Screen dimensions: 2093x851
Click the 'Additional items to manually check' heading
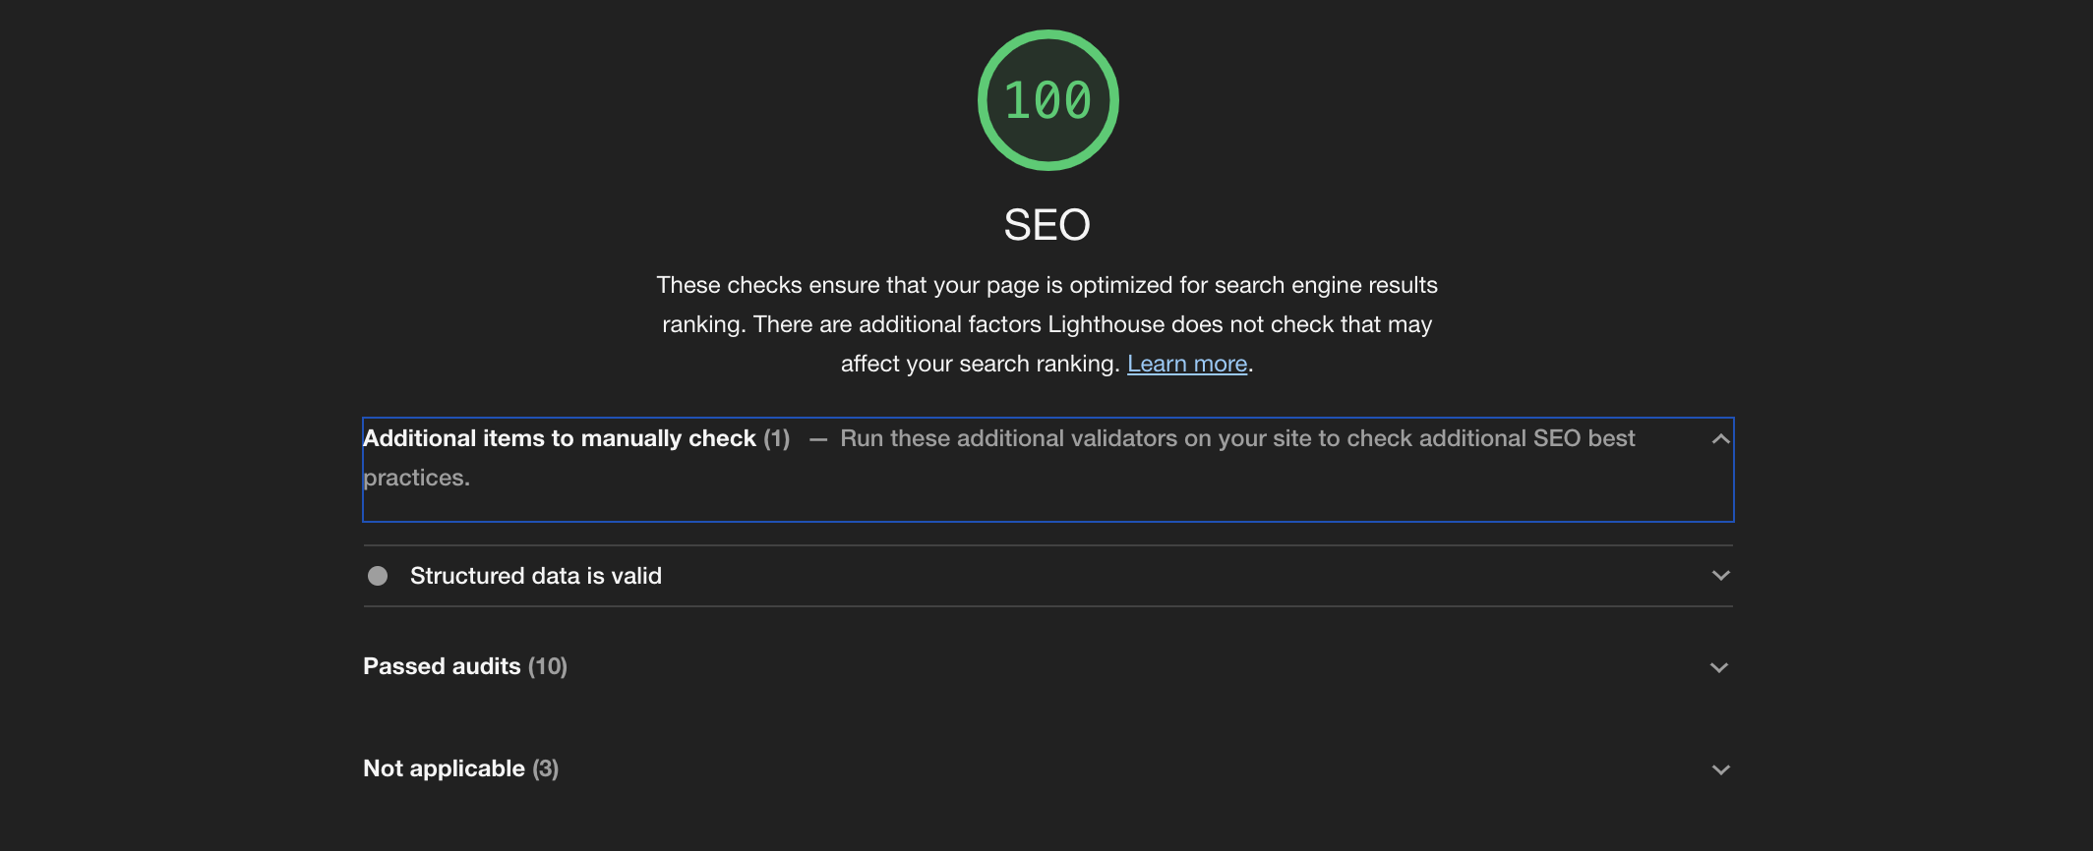pos(560,438)
